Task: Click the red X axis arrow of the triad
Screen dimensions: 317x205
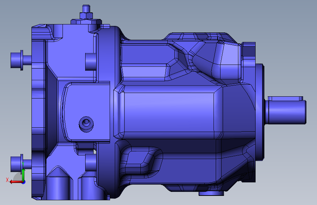Action: (16, 182)
